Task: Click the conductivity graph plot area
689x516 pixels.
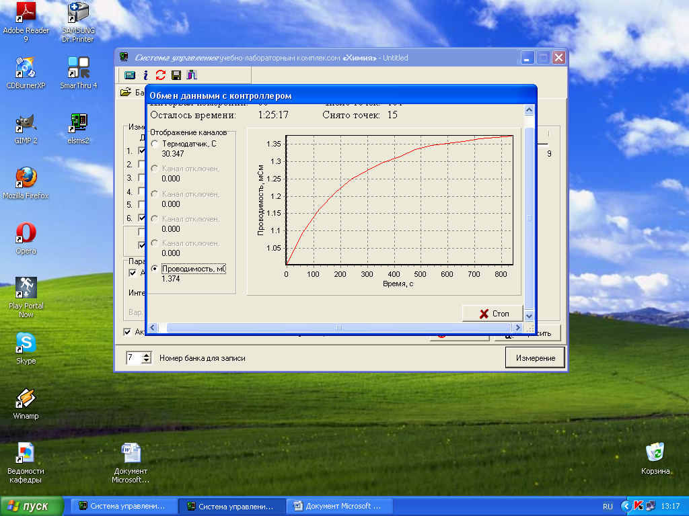Action: (x=400, y=200)
